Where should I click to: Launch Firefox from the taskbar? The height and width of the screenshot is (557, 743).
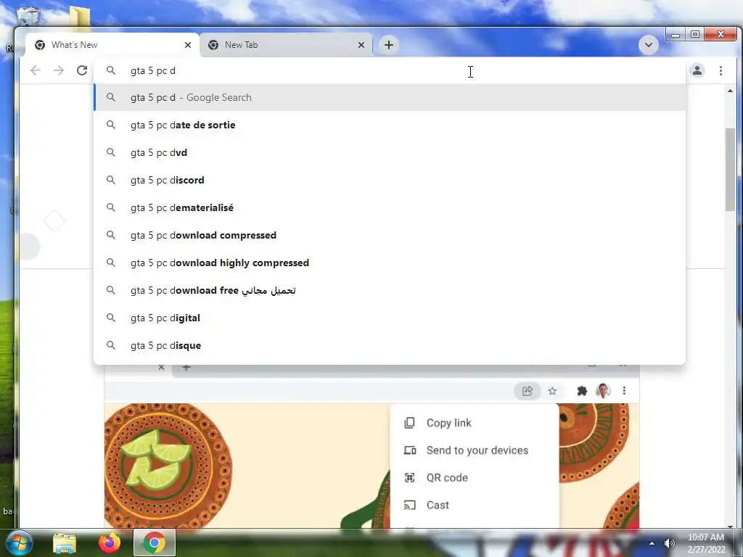click(x=109, y=542)
